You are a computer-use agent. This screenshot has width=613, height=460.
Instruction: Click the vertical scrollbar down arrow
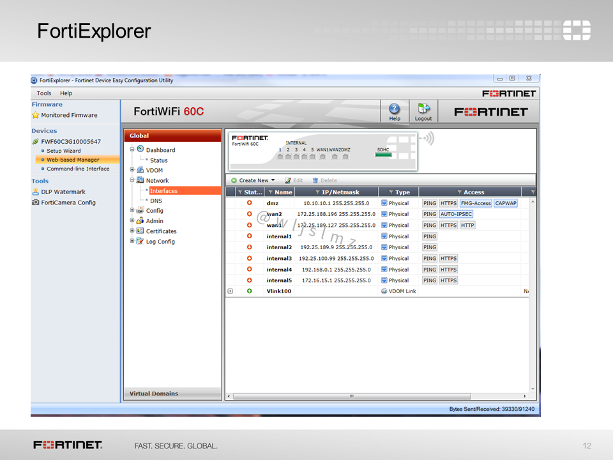(x=533, y=389)
